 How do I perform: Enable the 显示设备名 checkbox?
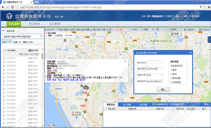click(x=183, y=29)
